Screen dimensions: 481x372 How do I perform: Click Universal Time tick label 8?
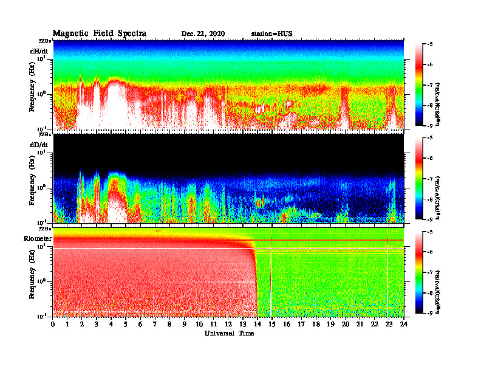[169, 324]
